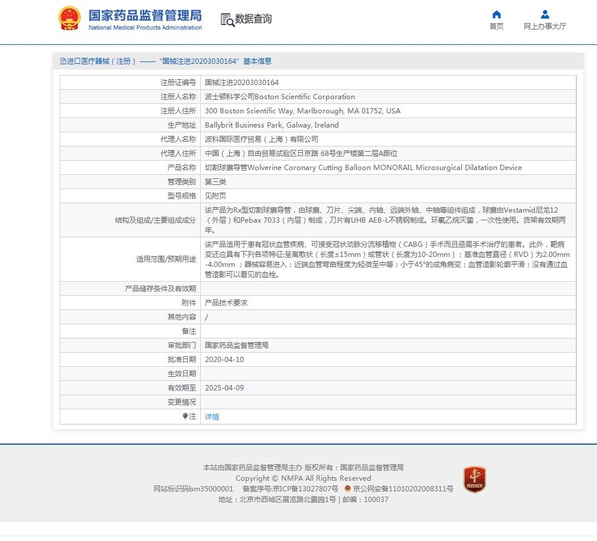Click 国家药品监督管理局 site title
The image size is (597, 541).
[x=145, y=15]
